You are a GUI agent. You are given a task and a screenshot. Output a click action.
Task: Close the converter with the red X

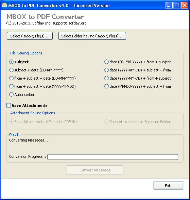185,5
